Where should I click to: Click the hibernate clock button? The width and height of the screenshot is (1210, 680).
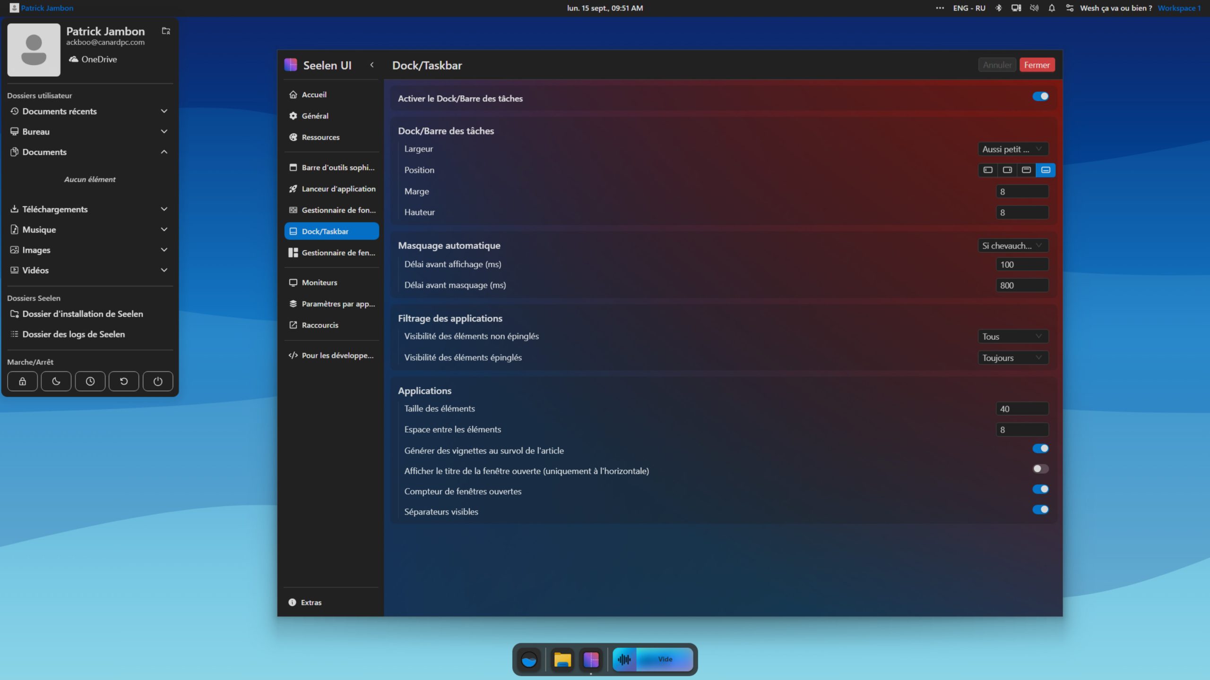pos(90,381)
